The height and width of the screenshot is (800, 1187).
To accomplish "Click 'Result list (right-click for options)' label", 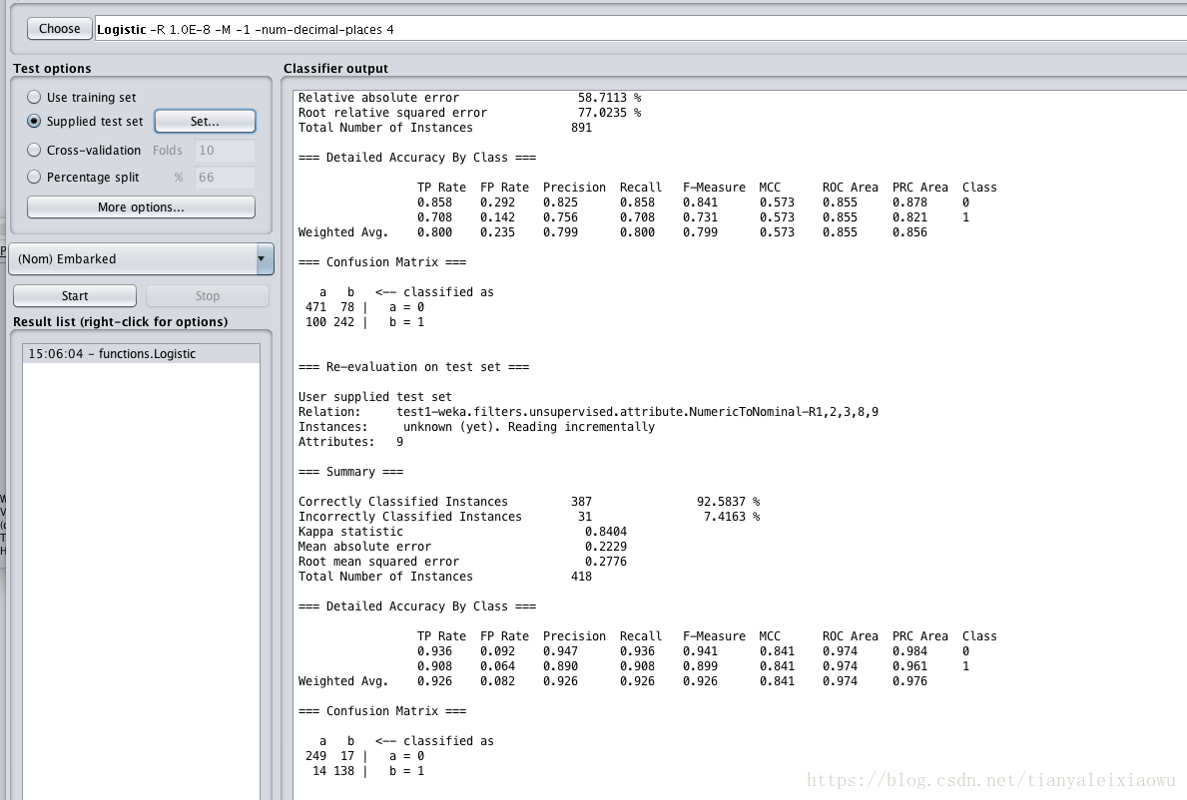I will coord(121,321).
